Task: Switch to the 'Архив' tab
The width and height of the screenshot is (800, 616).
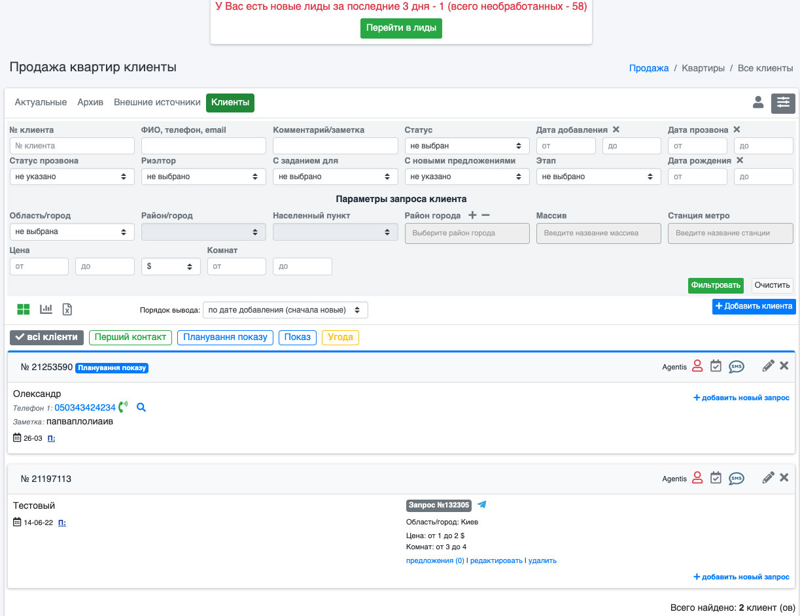Action: (90, 103)
